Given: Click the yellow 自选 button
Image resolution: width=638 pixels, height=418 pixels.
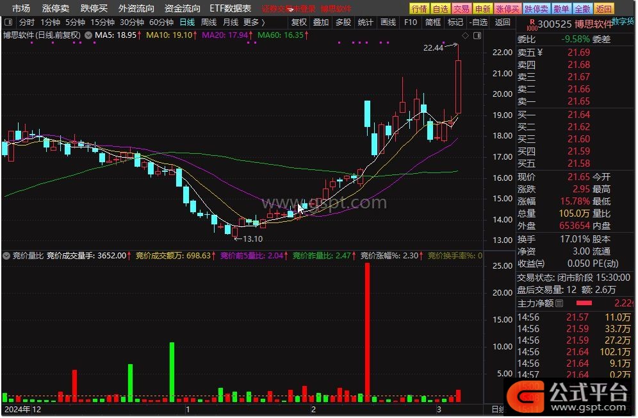Looking at the screenshot, I should (440, 8).
